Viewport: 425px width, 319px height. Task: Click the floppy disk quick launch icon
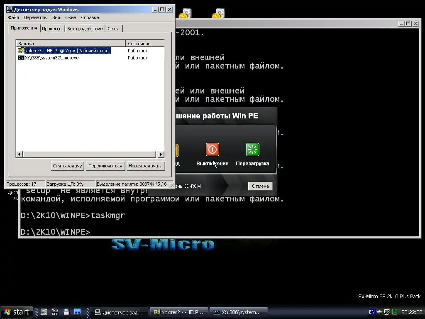66,312
